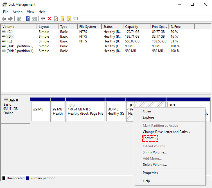Click the Properties checkmark page toolbar icon

coord(56,19)
